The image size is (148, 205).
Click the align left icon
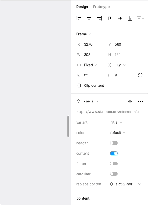[x=78, y=18]
